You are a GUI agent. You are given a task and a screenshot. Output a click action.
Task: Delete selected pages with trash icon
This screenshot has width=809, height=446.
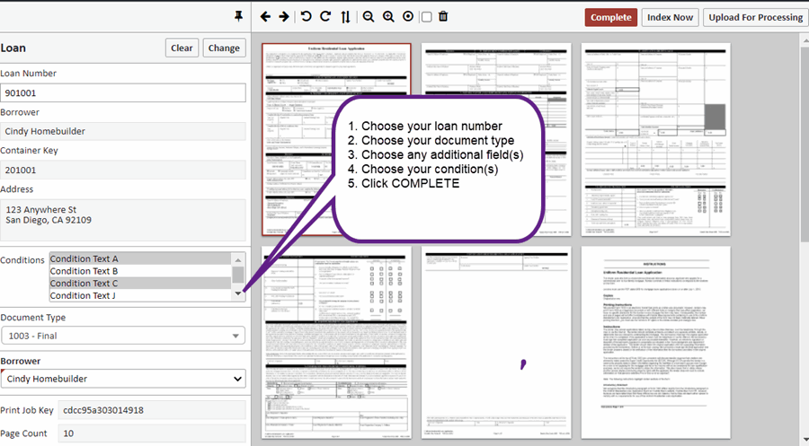443,17
